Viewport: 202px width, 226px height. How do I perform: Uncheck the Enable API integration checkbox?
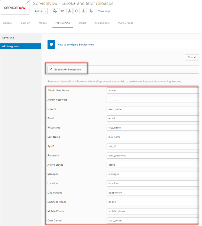[51, 69]
